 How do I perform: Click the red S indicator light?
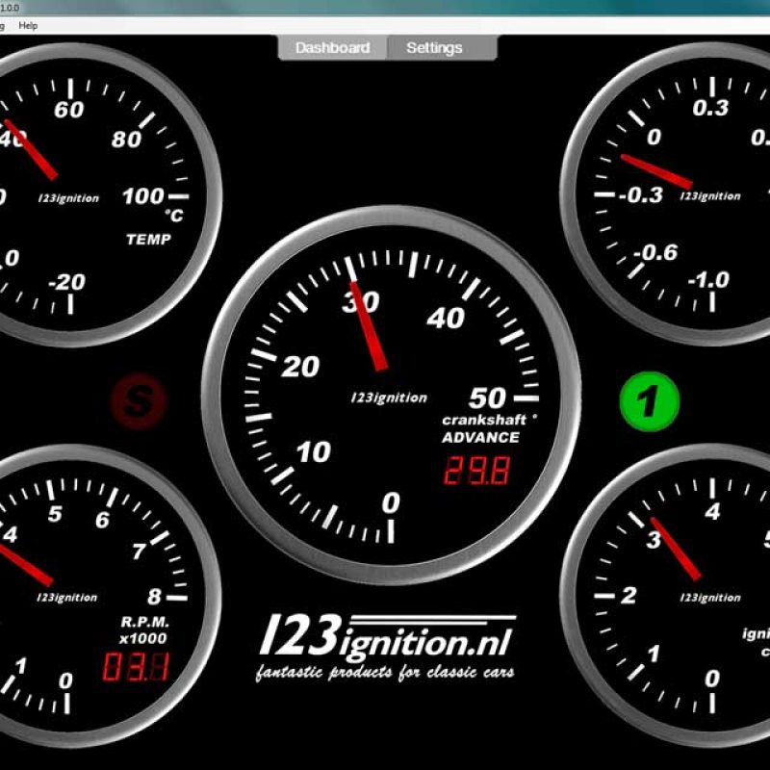(139, 400)
